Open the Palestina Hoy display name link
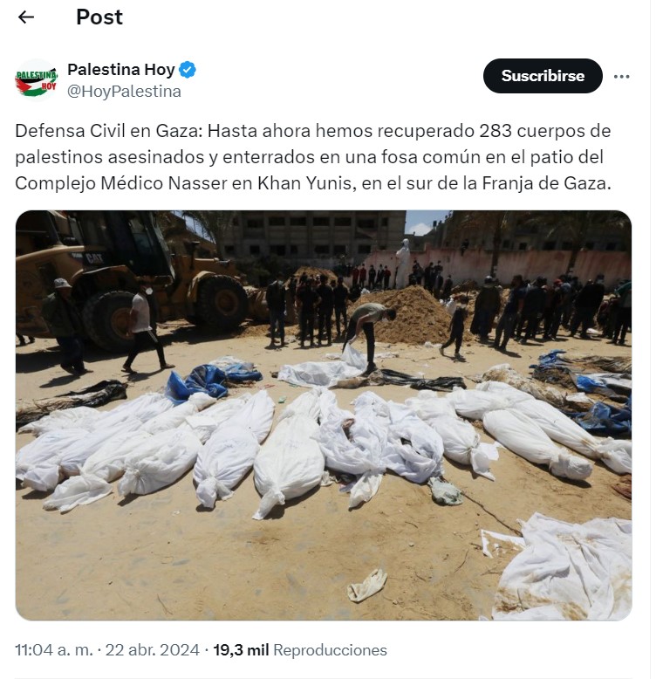This screenshot has height=679, width=663. click(x=121, y=69)
